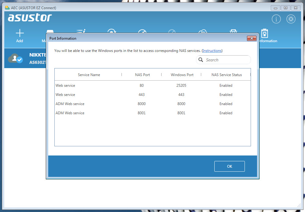305x212 pixels.
Task: Close the AEC main window
Action: 296,8
